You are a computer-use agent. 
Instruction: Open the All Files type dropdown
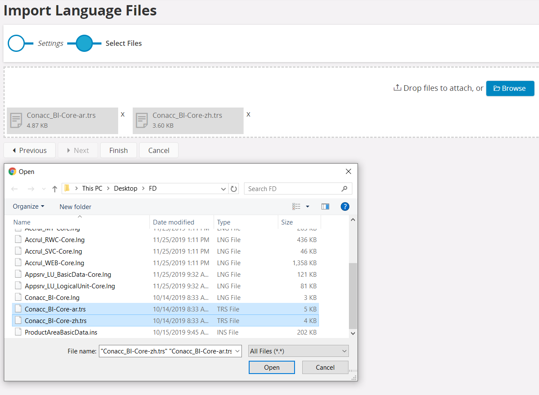298,351
